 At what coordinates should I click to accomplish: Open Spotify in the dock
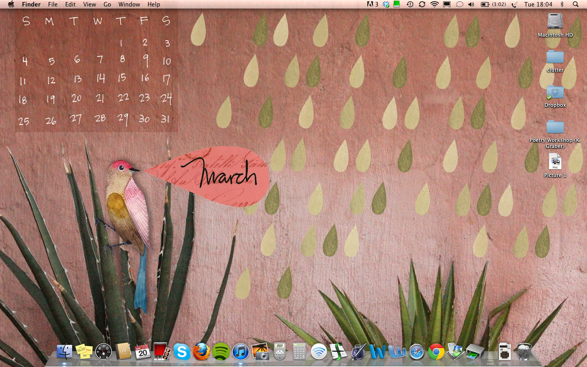[x=221, y=352]
